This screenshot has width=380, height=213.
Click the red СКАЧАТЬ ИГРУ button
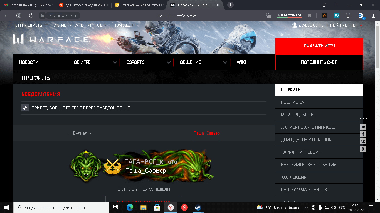tap(319, 46)
